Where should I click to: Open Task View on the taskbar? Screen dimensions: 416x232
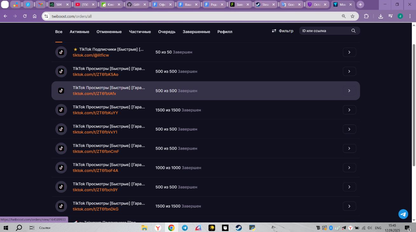[31, 228]
